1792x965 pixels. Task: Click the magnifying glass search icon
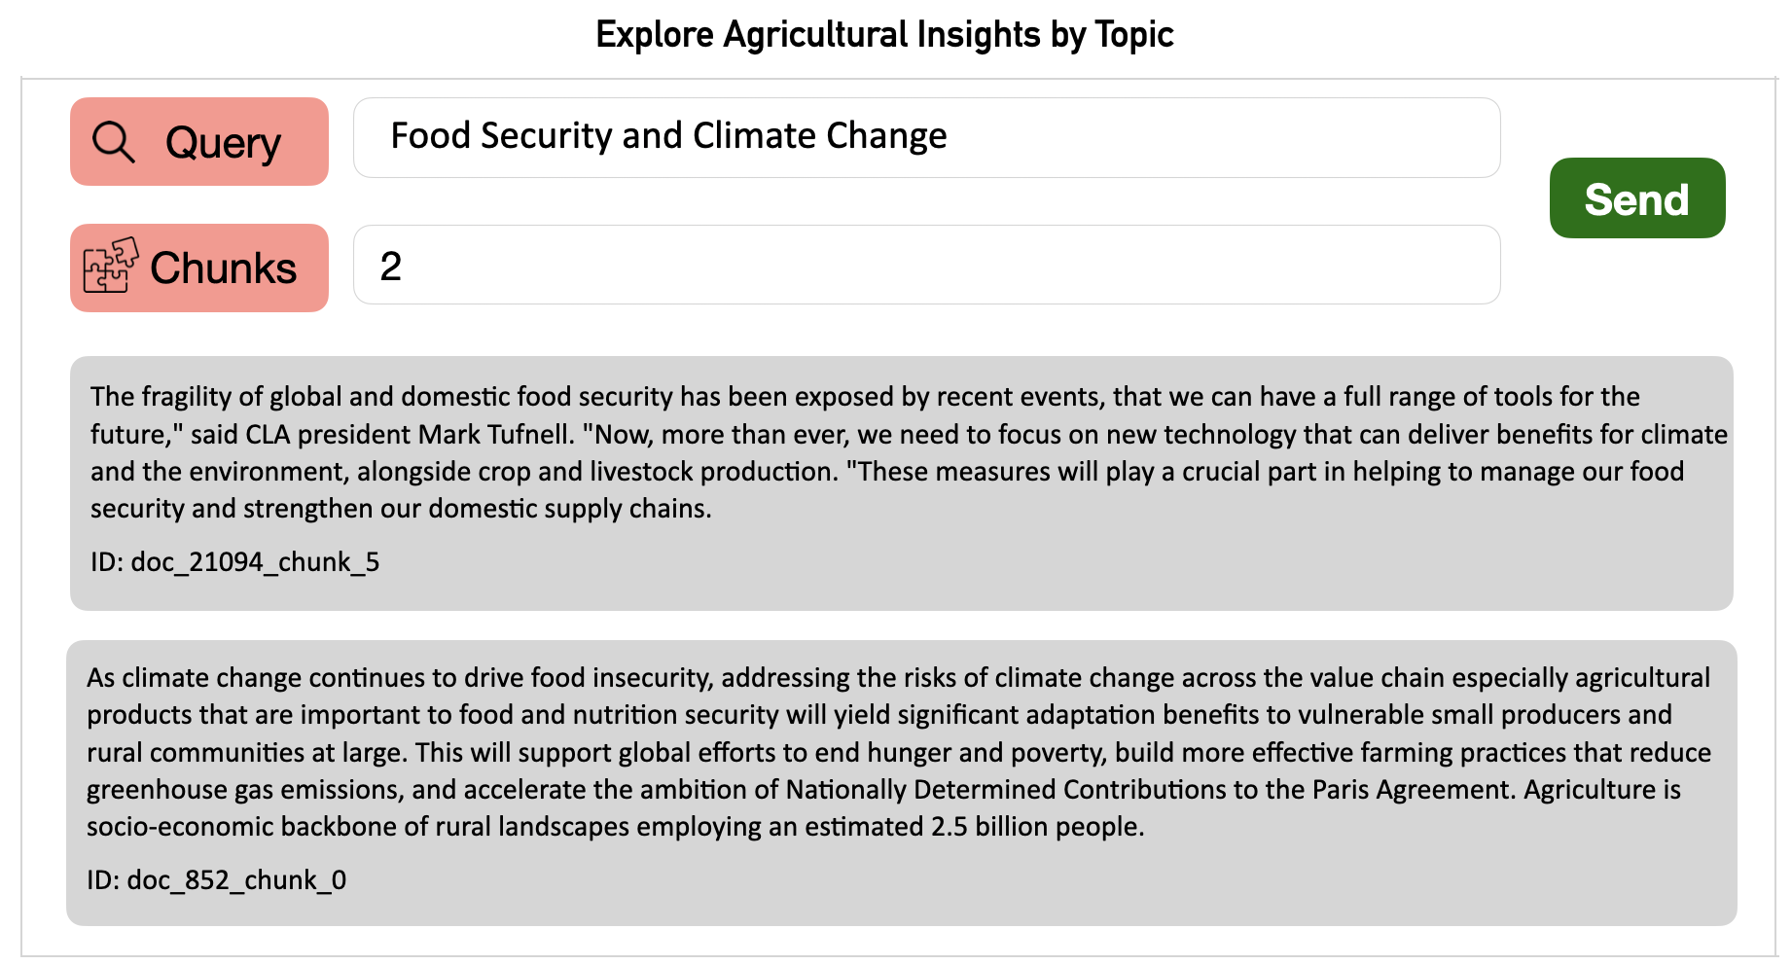click(114, 142)
